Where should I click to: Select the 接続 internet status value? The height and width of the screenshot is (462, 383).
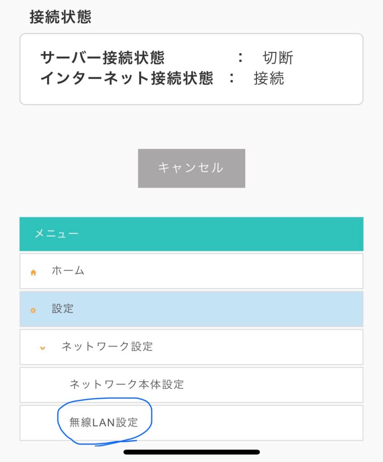269,79
